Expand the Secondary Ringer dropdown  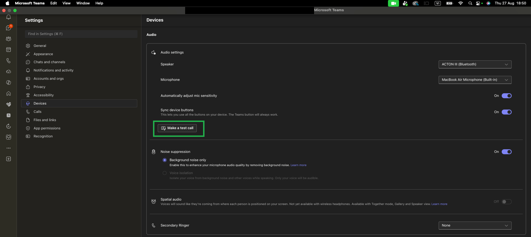[x=475, y=225]
